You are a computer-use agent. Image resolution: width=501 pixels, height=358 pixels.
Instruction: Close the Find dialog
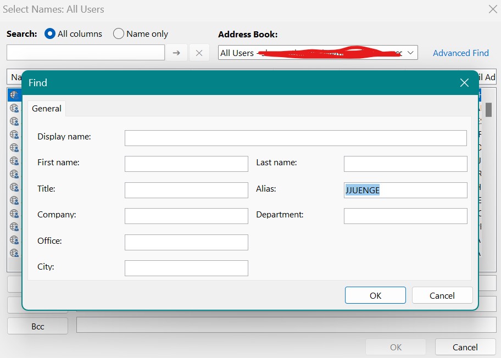[464, 83]
